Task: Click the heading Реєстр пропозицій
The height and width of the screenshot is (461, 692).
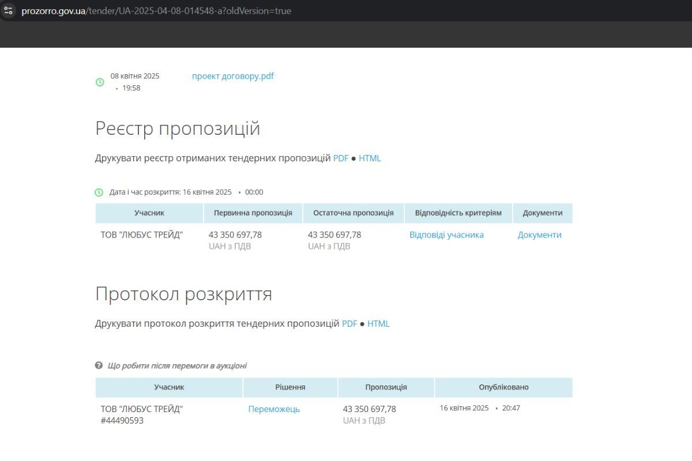Action: click(x=178, y=128)
